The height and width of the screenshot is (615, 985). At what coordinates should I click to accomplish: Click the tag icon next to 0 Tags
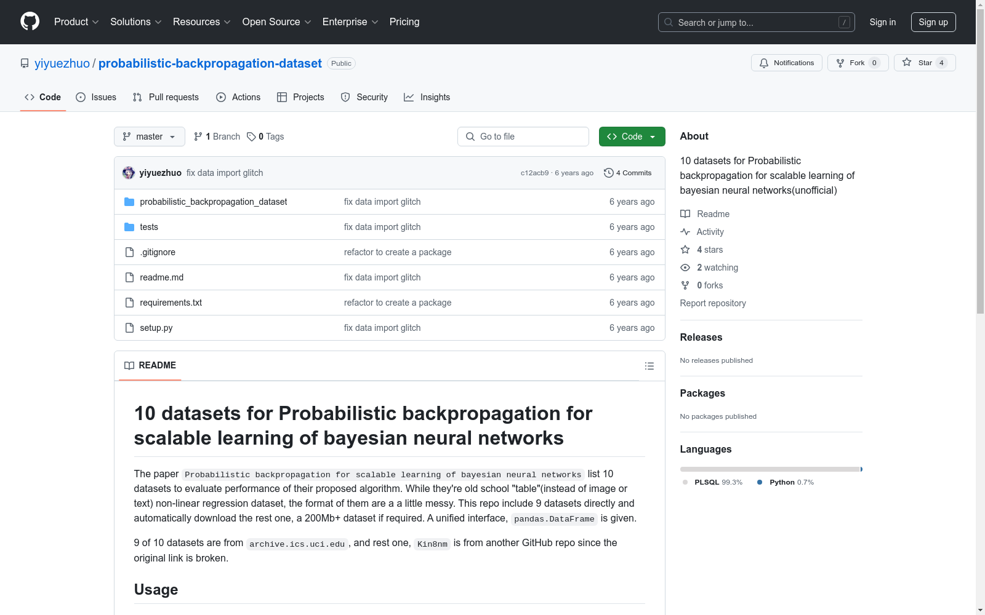click(251, 137)
